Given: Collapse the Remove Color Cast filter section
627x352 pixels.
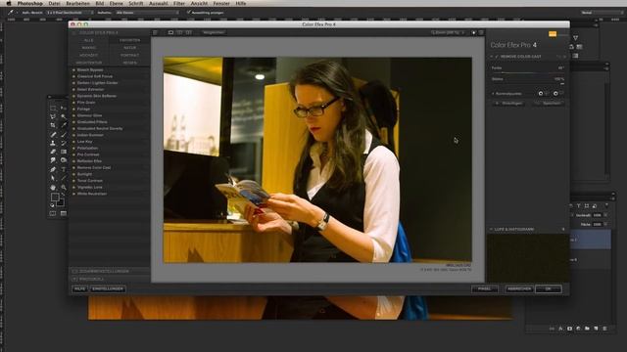Looking at the screenshot, I should pos(492,57).
